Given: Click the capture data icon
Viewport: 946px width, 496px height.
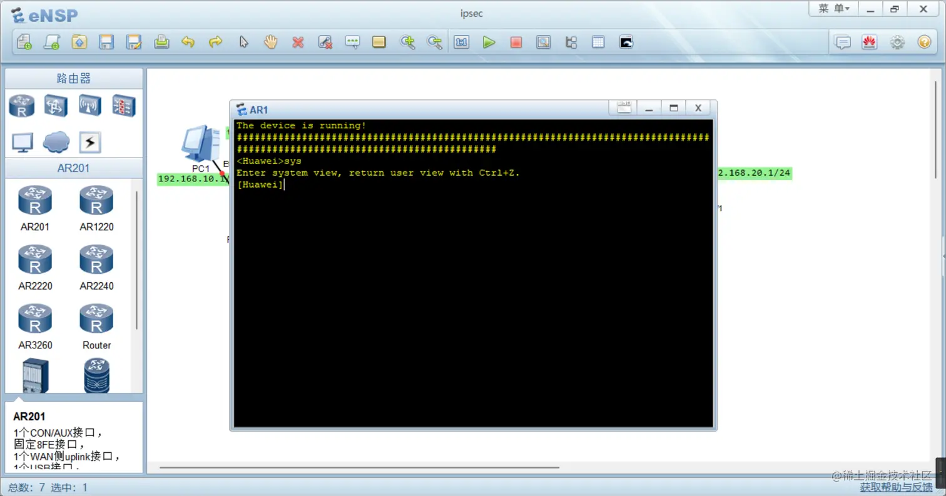Looking at the screenshot, I should (544, 42).
